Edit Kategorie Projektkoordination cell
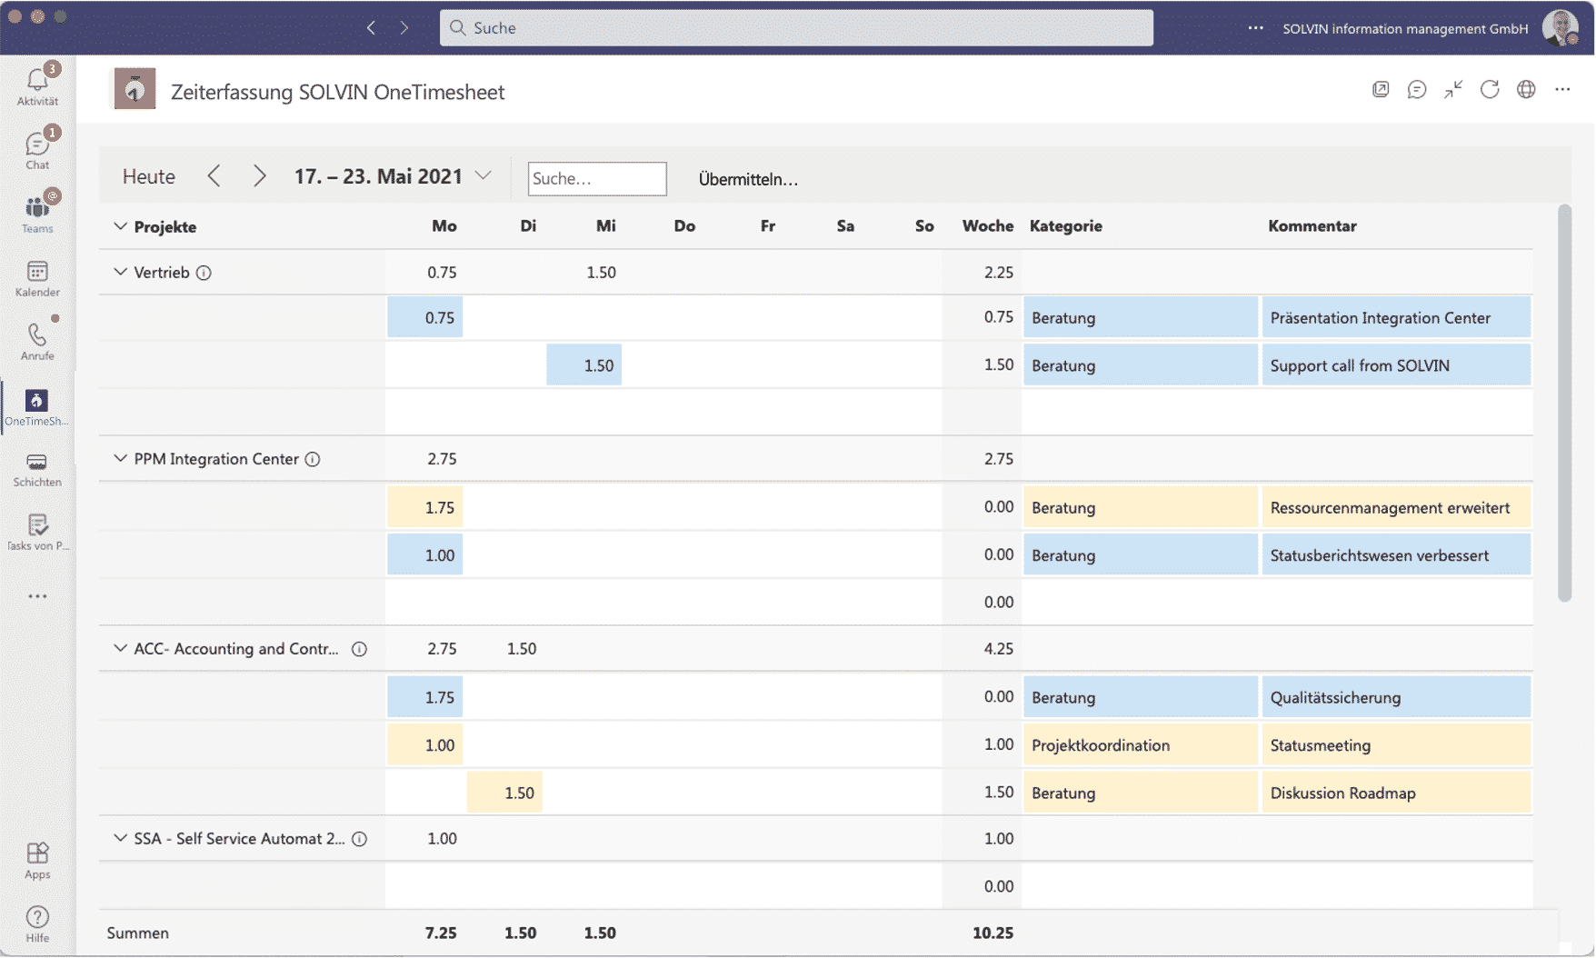 (x=1141, y=745)
